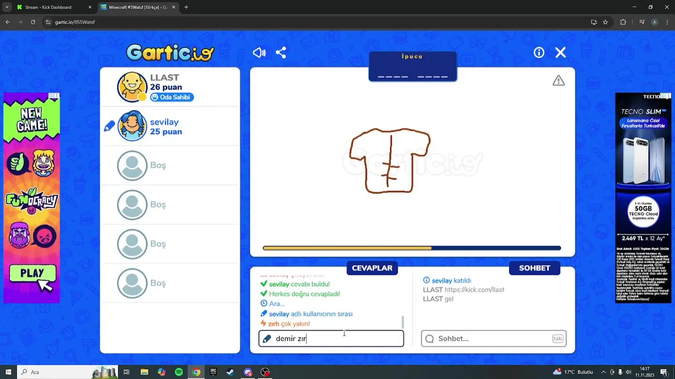Click the Oda Sahibi badge
The image size is (675, 379).
[172, 97]
